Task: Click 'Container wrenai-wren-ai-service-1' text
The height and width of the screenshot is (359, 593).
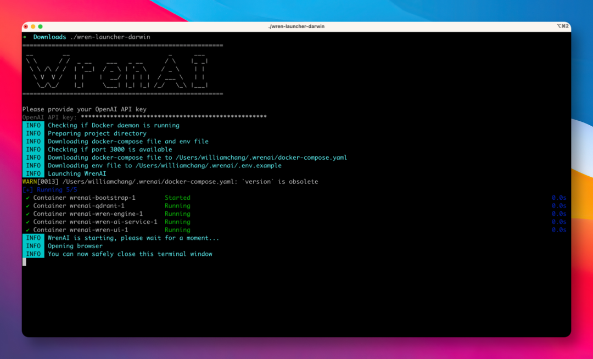Action: tap(96, 222)
